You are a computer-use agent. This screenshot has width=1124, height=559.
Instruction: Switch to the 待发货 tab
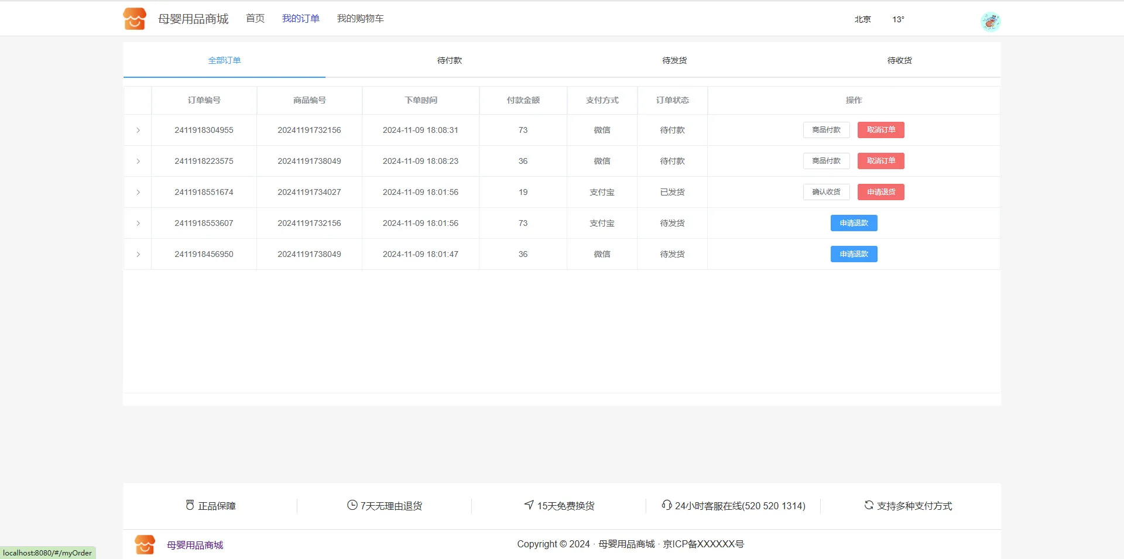click(674, 60)
